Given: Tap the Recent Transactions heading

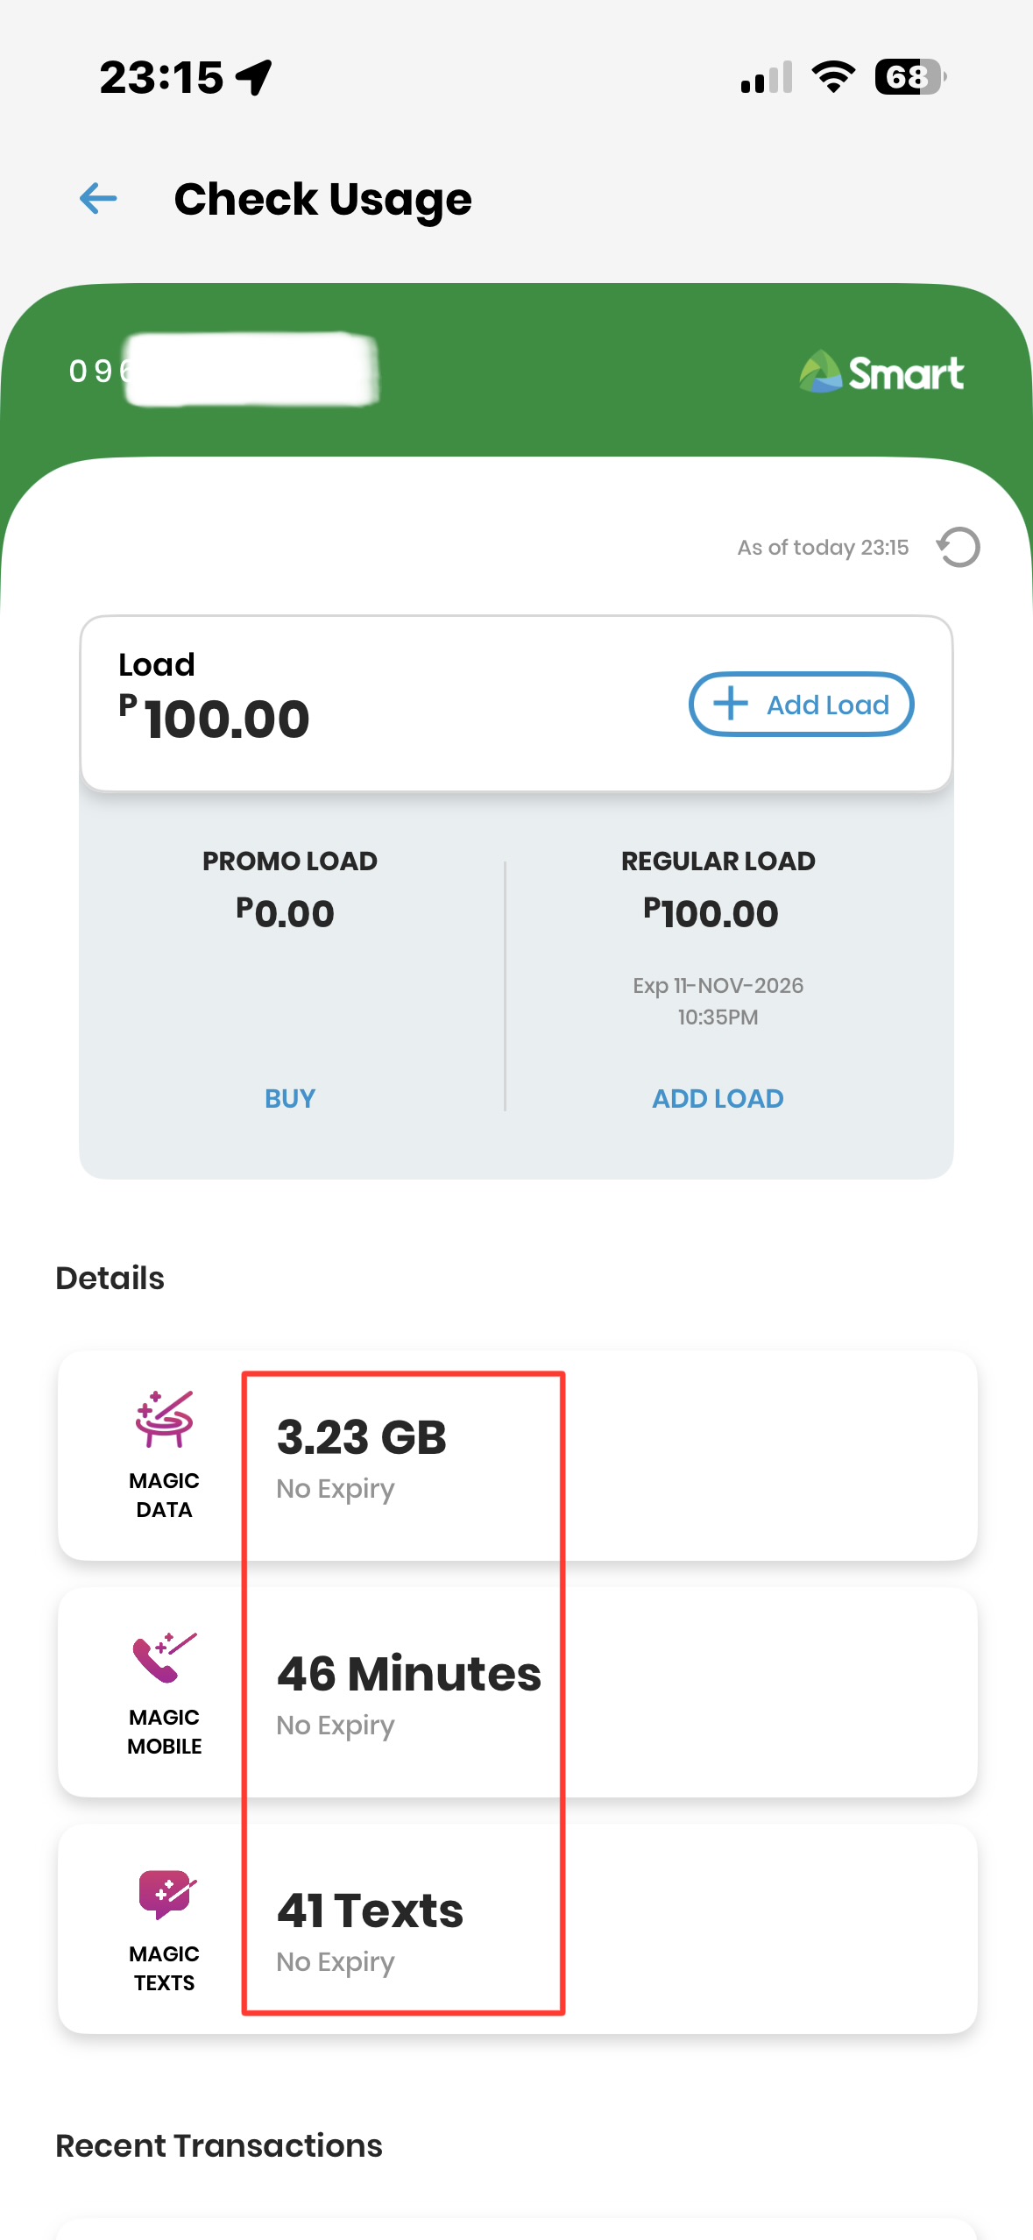Looking at the screenshot, I should [x=219, y=2145].
